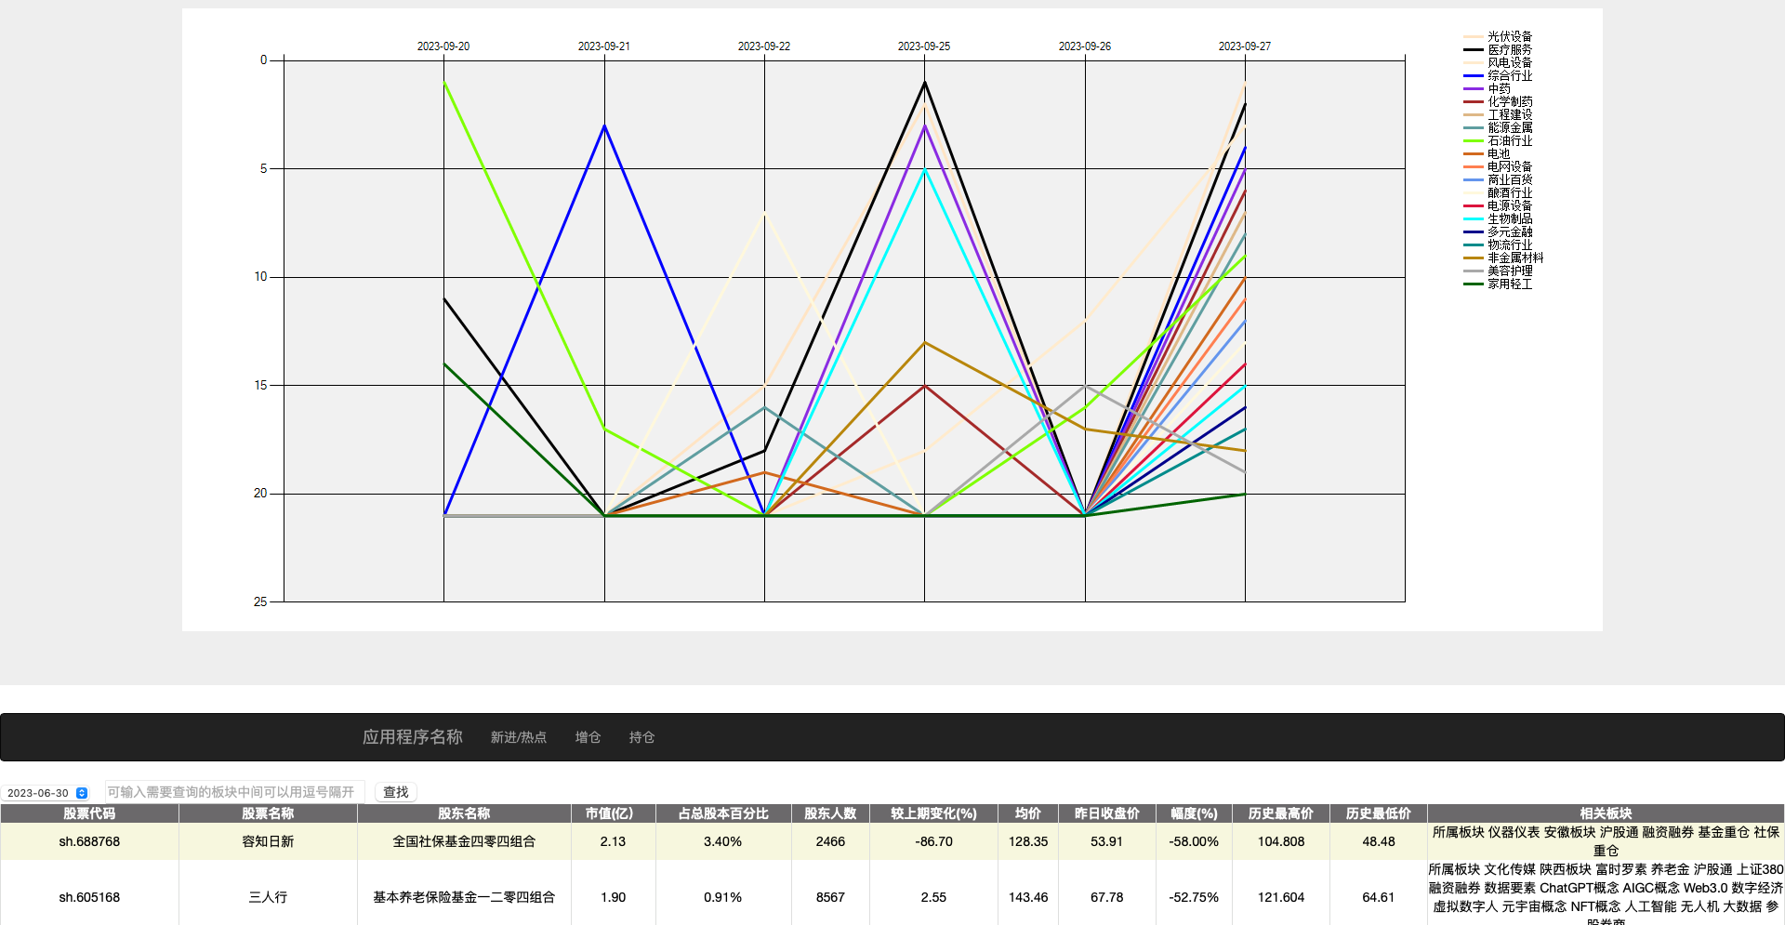The height and width of the screenshot is (925, 1785).
Task: Switch to the 持仓 nav item
Action: 641,737
